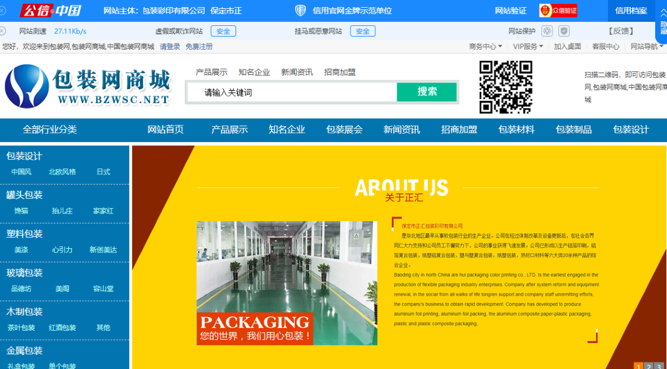
Task: Open 包装设计 in the blue navigation bar
Action: pos(631,130)
